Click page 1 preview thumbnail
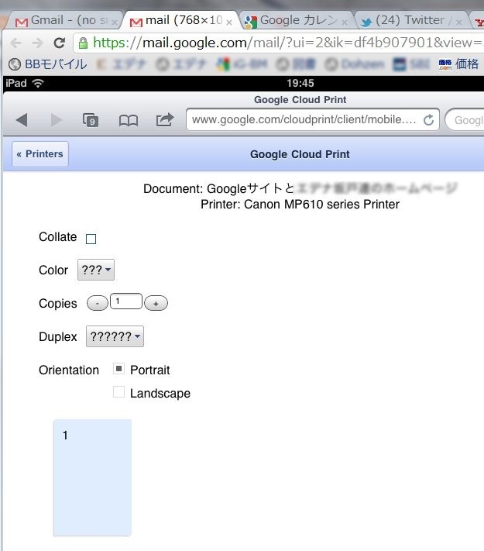Screen dimensions: 484x551 click(x=92, y=477)
